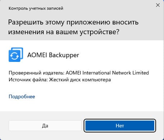
Task: Click the Источник файла label
Action: 28,80
